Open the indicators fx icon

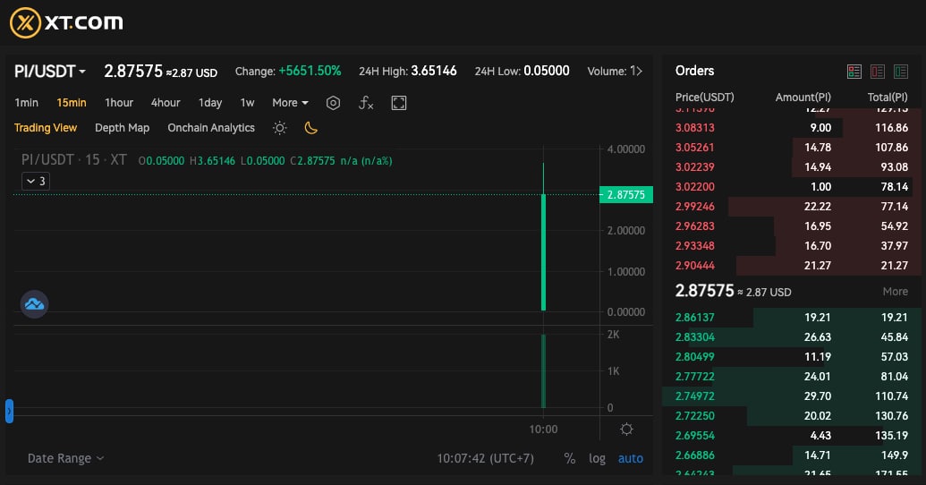(366, 103)
